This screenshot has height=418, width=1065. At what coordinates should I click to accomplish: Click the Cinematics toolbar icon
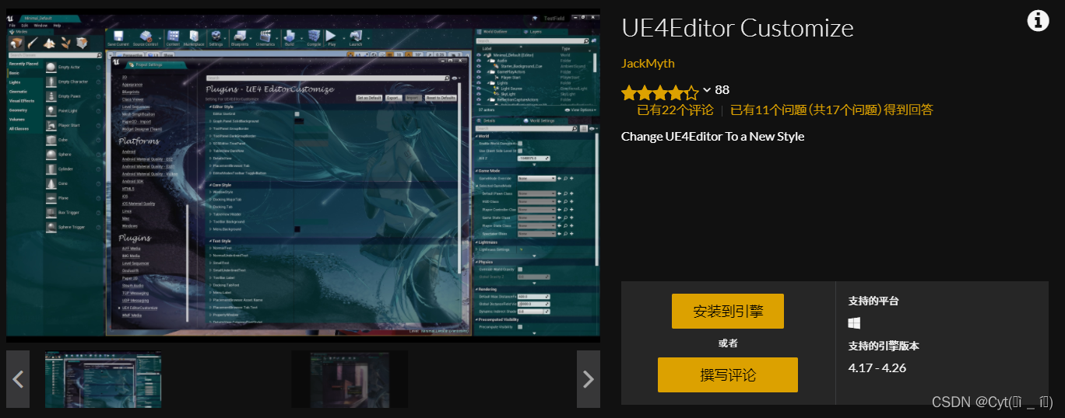click(266, 37)
